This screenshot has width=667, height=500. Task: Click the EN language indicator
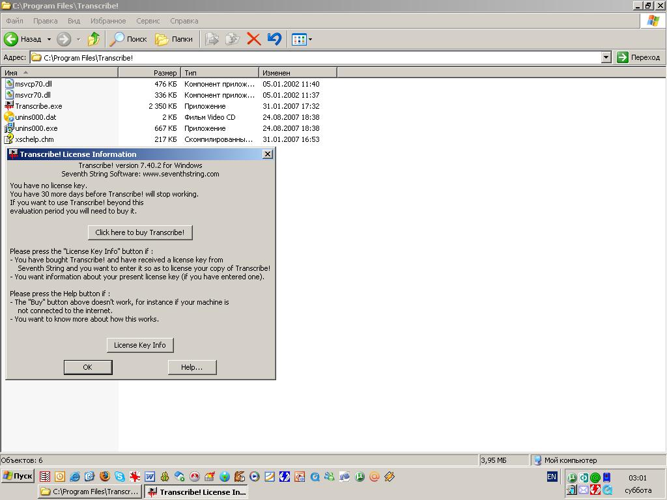point(552,477)
